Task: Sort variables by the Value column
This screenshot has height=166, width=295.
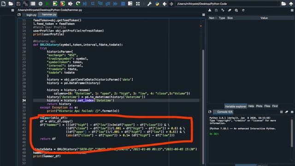Action: (x=264, y=18)
